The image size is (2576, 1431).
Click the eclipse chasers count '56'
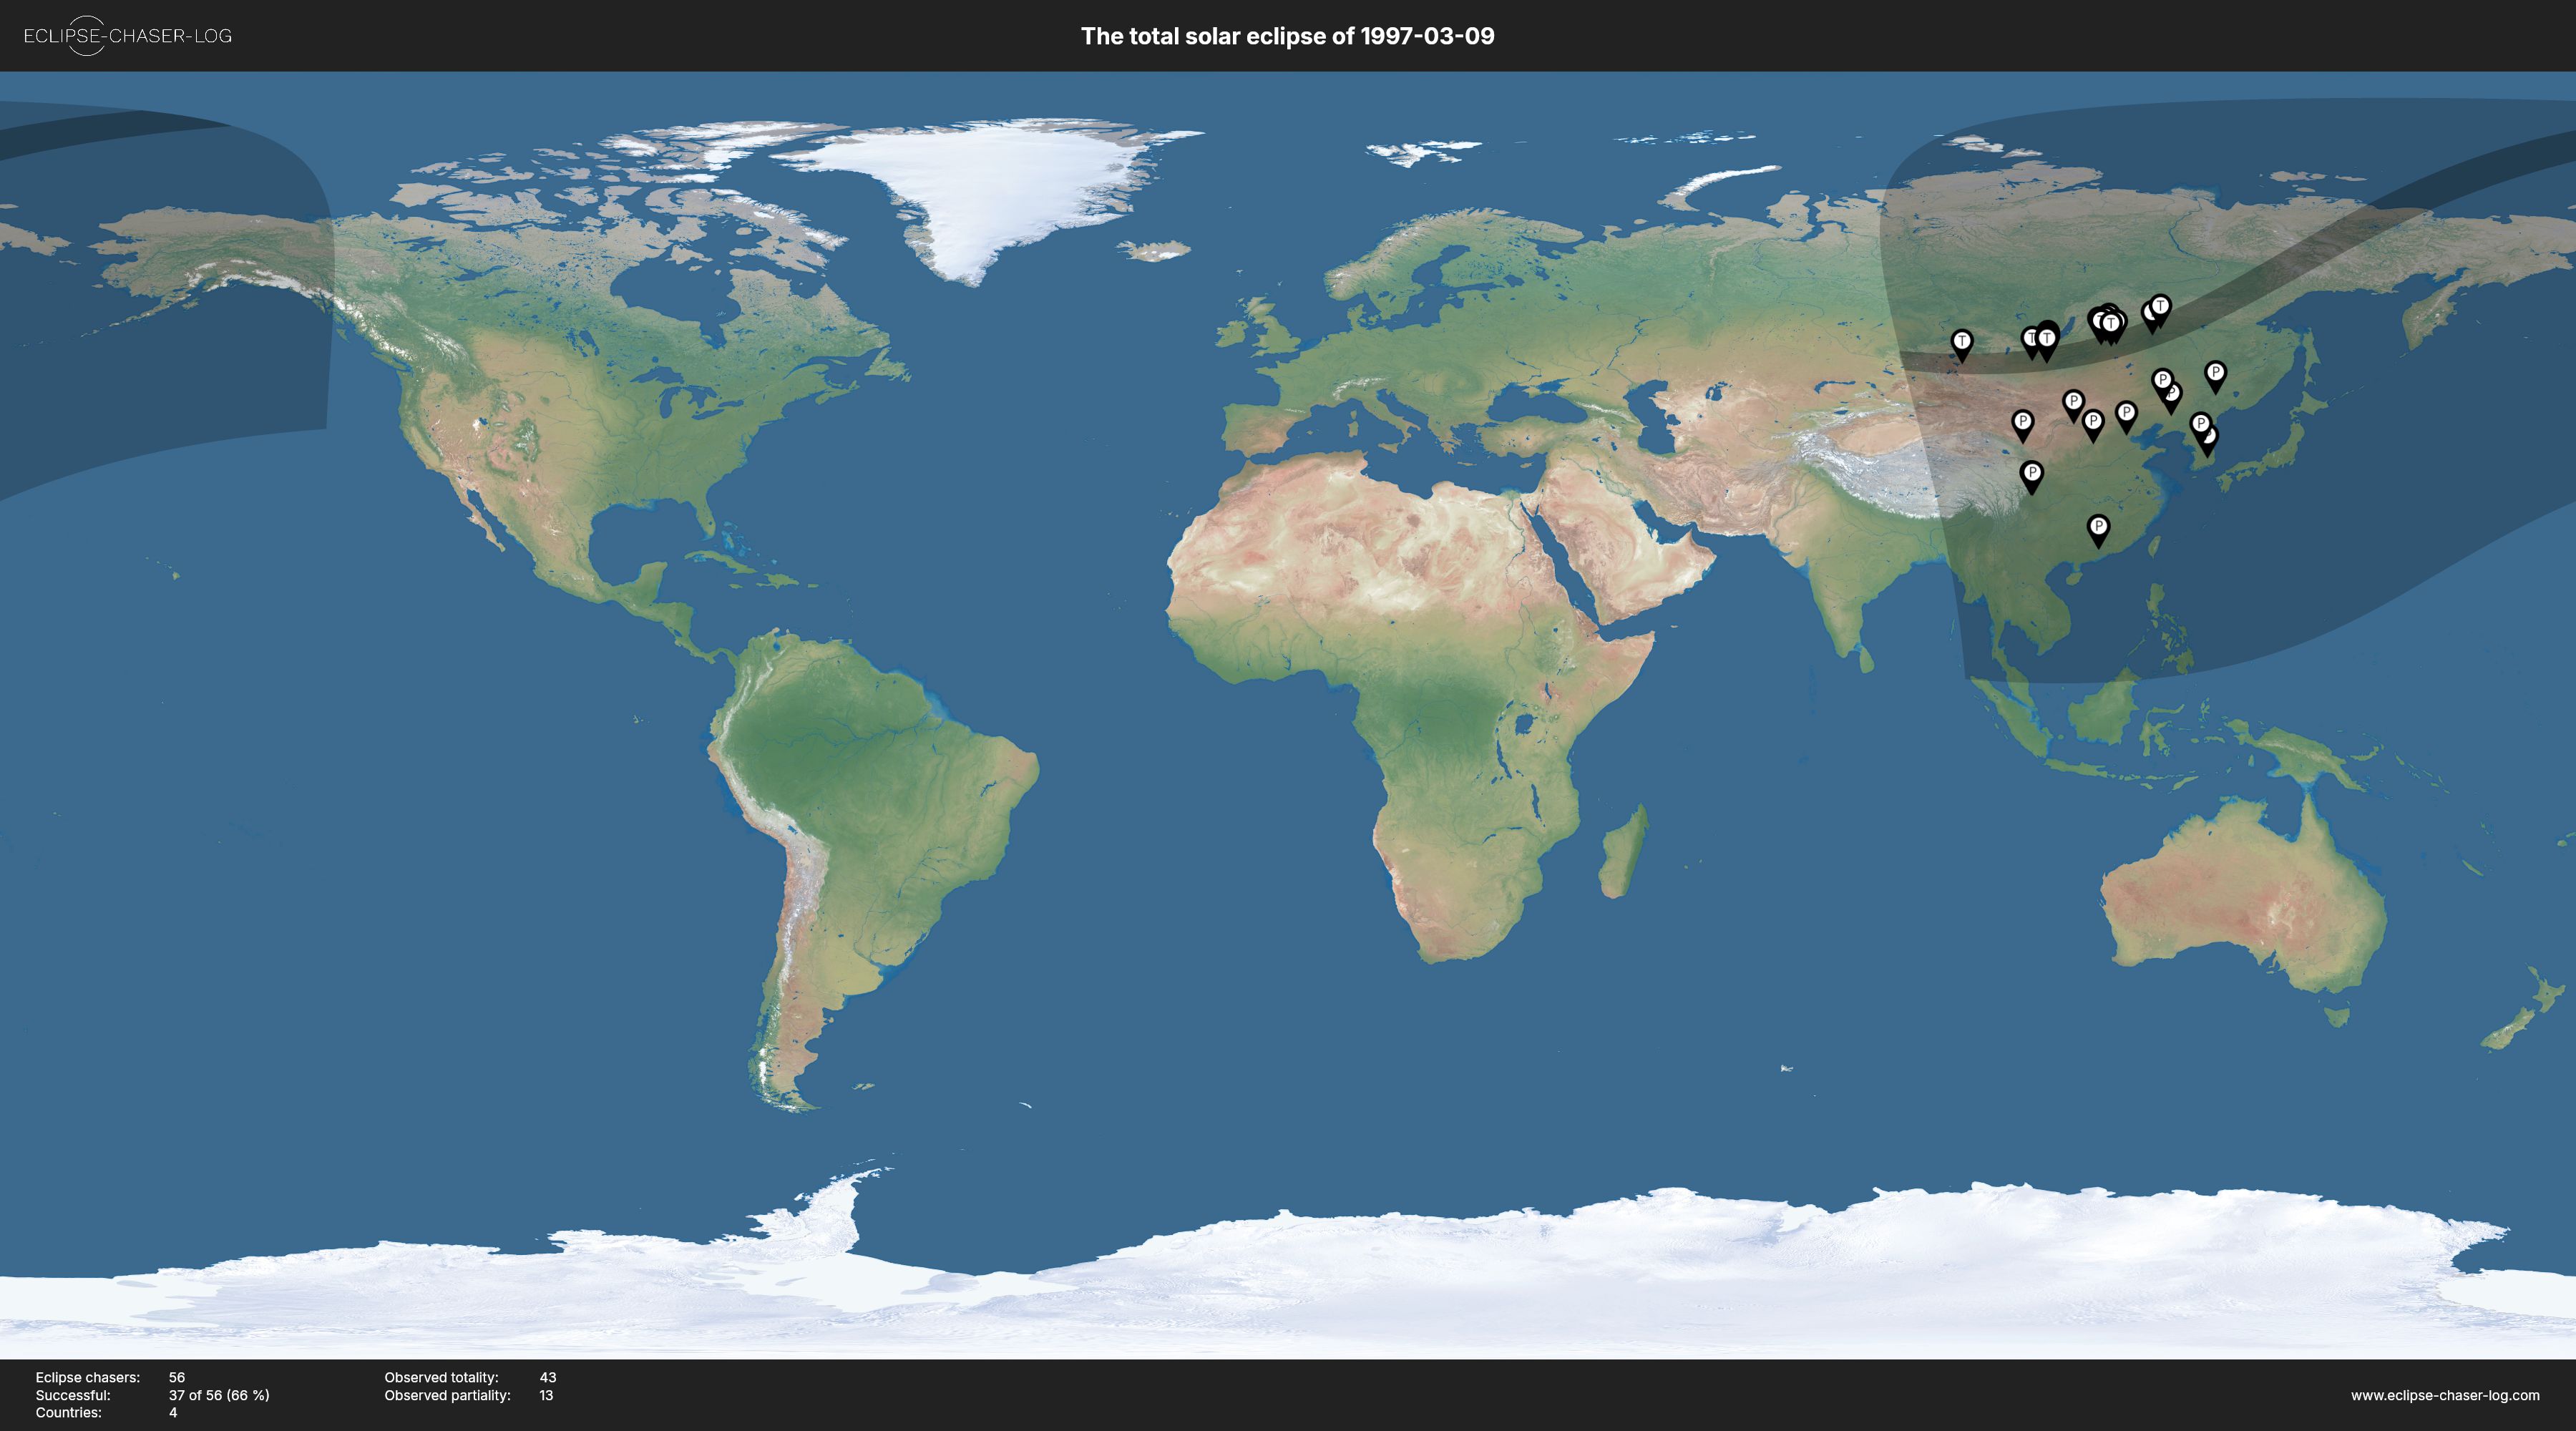point(177,1377)
